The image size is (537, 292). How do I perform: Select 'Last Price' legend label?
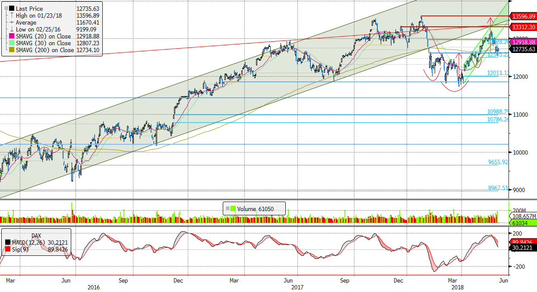[28, 8]
